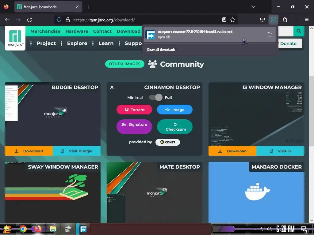This screenshot has width=314, height=235.
Task: Click the network tray icon
Action: click(x=262, y=229)
